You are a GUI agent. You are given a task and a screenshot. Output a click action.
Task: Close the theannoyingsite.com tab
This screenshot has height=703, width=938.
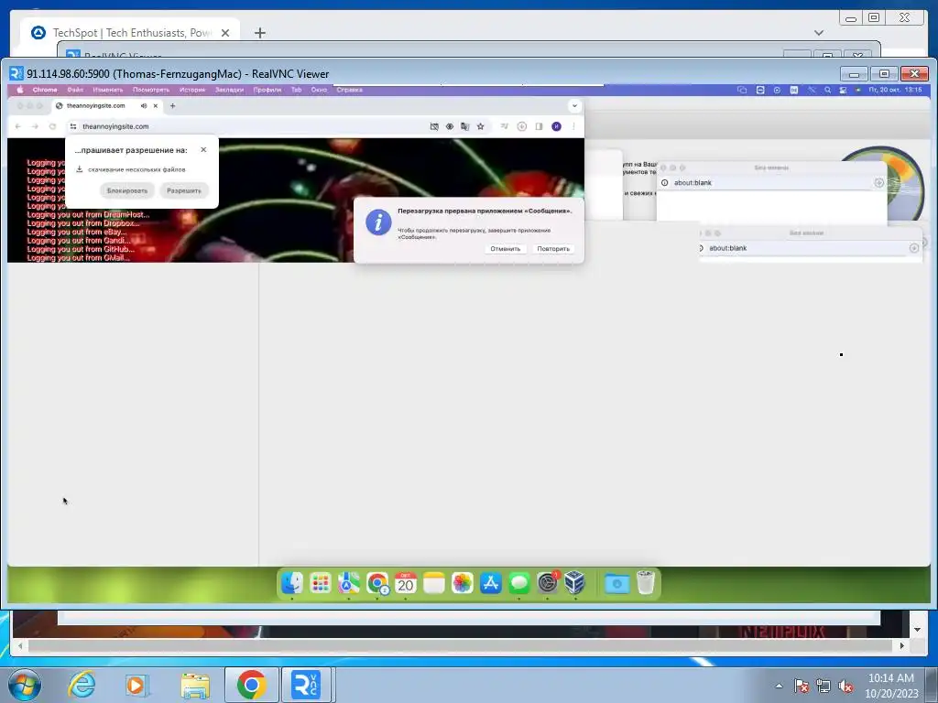(156, 106)
